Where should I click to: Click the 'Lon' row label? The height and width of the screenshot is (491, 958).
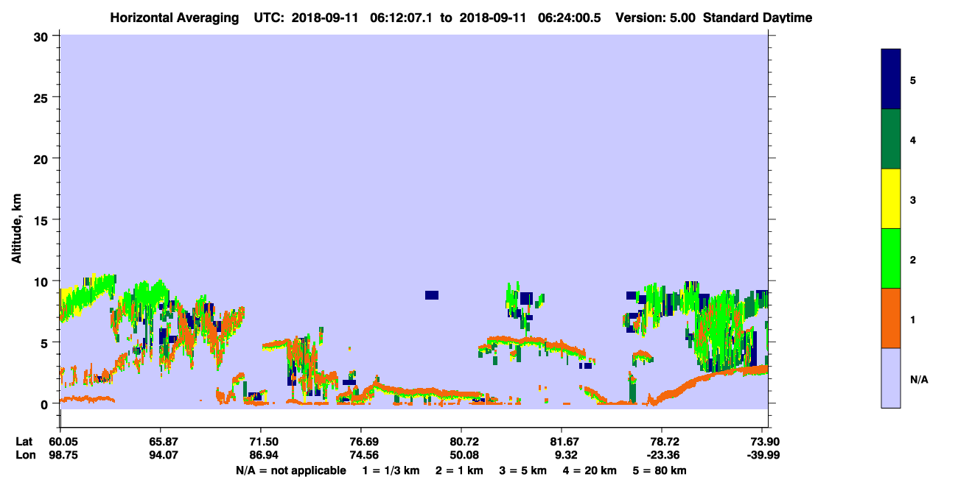24,455
